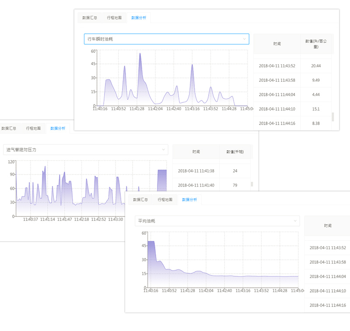Select 数据分析 tab above 进气管绝对压力 selector

[x=58, y=129]
